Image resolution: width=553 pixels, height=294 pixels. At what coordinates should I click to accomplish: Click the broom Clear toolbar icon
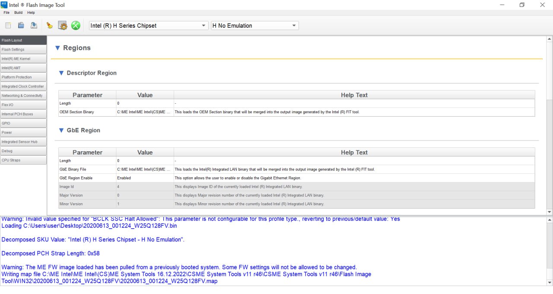coord(50,26)
